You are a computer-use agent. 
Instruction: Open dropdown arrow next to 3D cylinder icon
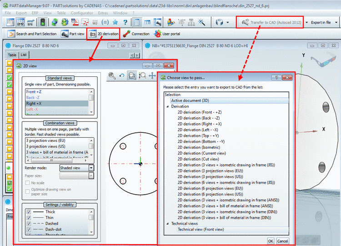click(228, 22)
